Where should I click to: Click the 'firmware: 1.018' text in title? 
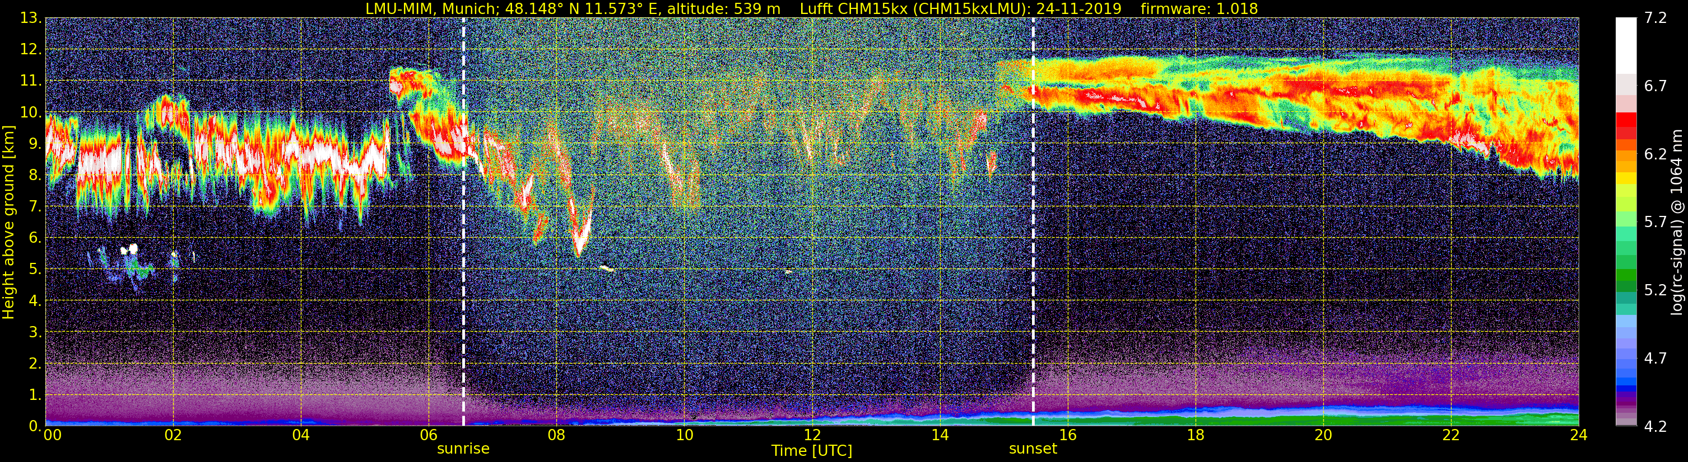point(1199,8)
